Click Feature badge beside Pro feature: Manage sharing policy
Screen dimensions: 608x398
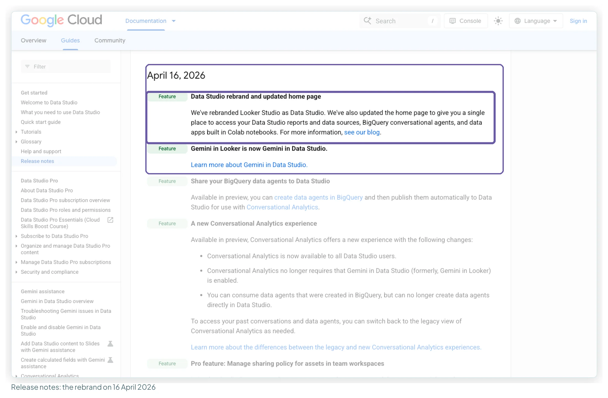[x=167, y=364]
